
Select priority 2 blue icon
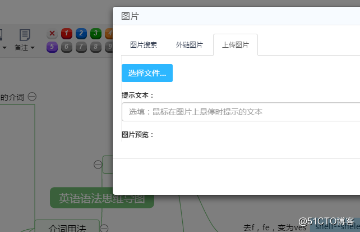click(81, 34)
